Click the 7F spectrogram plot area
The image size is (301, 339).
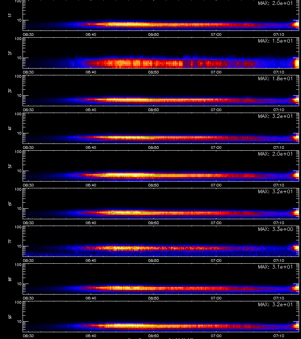[161, 241]
